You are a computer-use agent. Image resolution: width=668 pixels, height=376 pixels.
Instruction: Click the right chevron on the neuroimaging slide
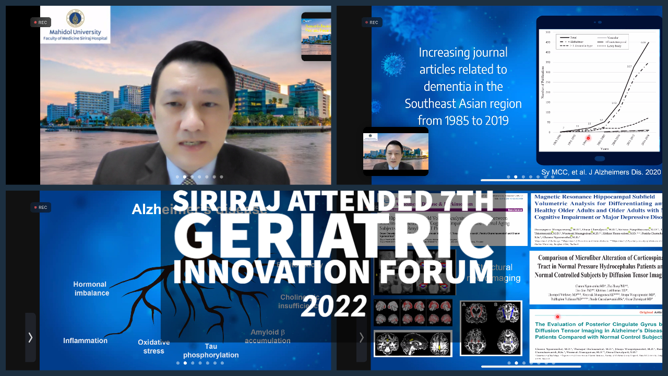(x=361, y=337)
